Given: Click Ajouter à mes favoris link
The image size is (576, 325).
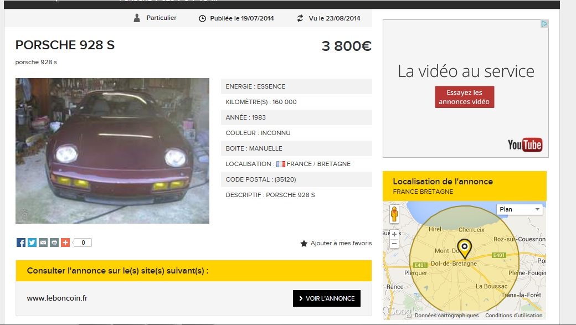Looking at the screenshot, I should tap(341, 243).
